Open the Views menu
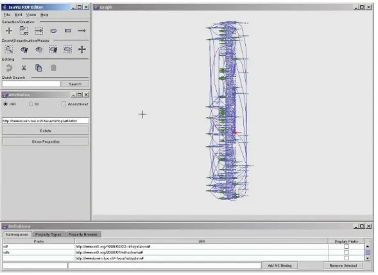Viewport: 378px width, 275px height. click(31, 15)
